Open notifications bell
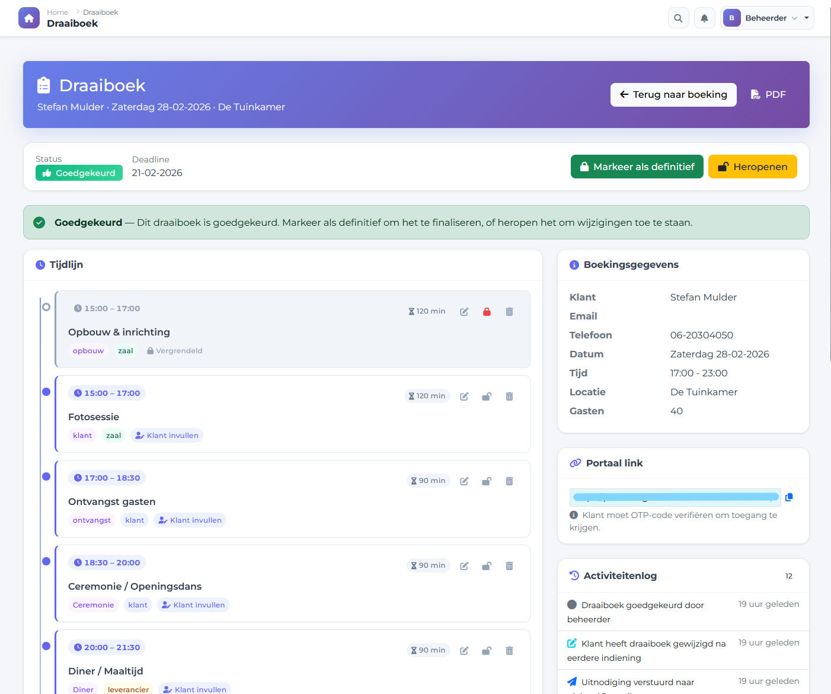The width and height of the screenshot is (831, 694). click(x=704, y=18)
